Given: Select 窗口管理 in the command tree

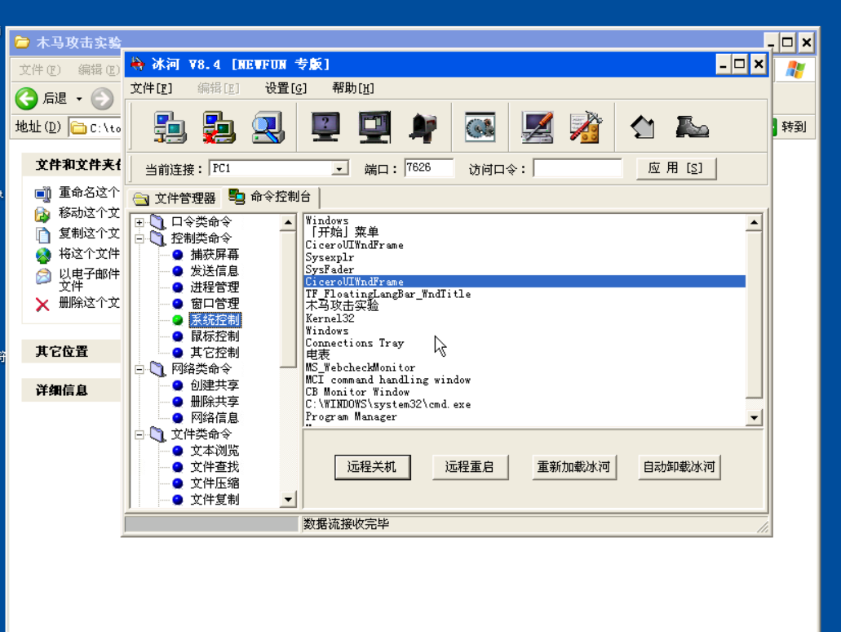Looking at the screenshot, I should click(x=215, y=304).
